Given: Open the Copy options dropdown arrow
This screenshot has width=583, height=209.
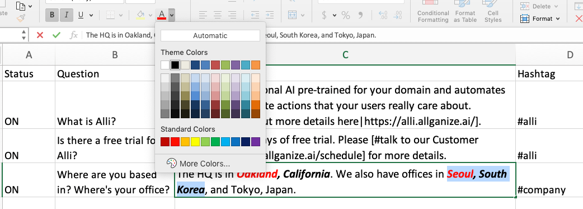Looking at the screenshot, I should (30, 6).
